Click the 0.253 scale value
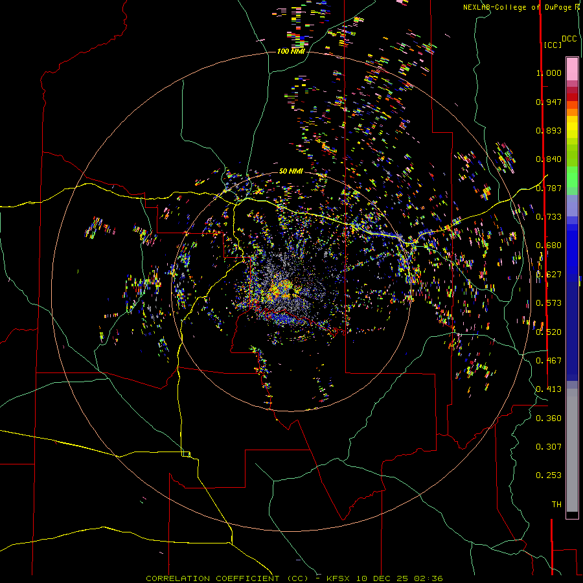The width and height of the screenshot is (583, 583). click(549, 475)
